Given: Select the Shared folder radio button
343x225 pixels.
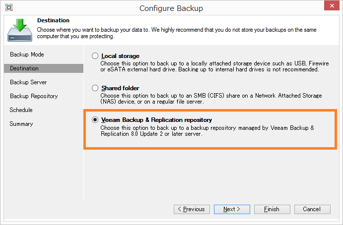Looking at the screenshot, I should click(95, 88).
